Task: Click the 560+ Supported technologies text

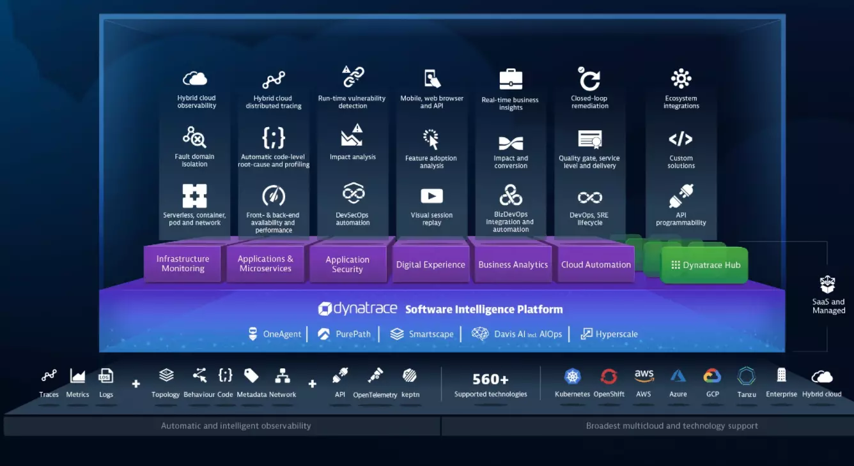Action: click(491, 385)
